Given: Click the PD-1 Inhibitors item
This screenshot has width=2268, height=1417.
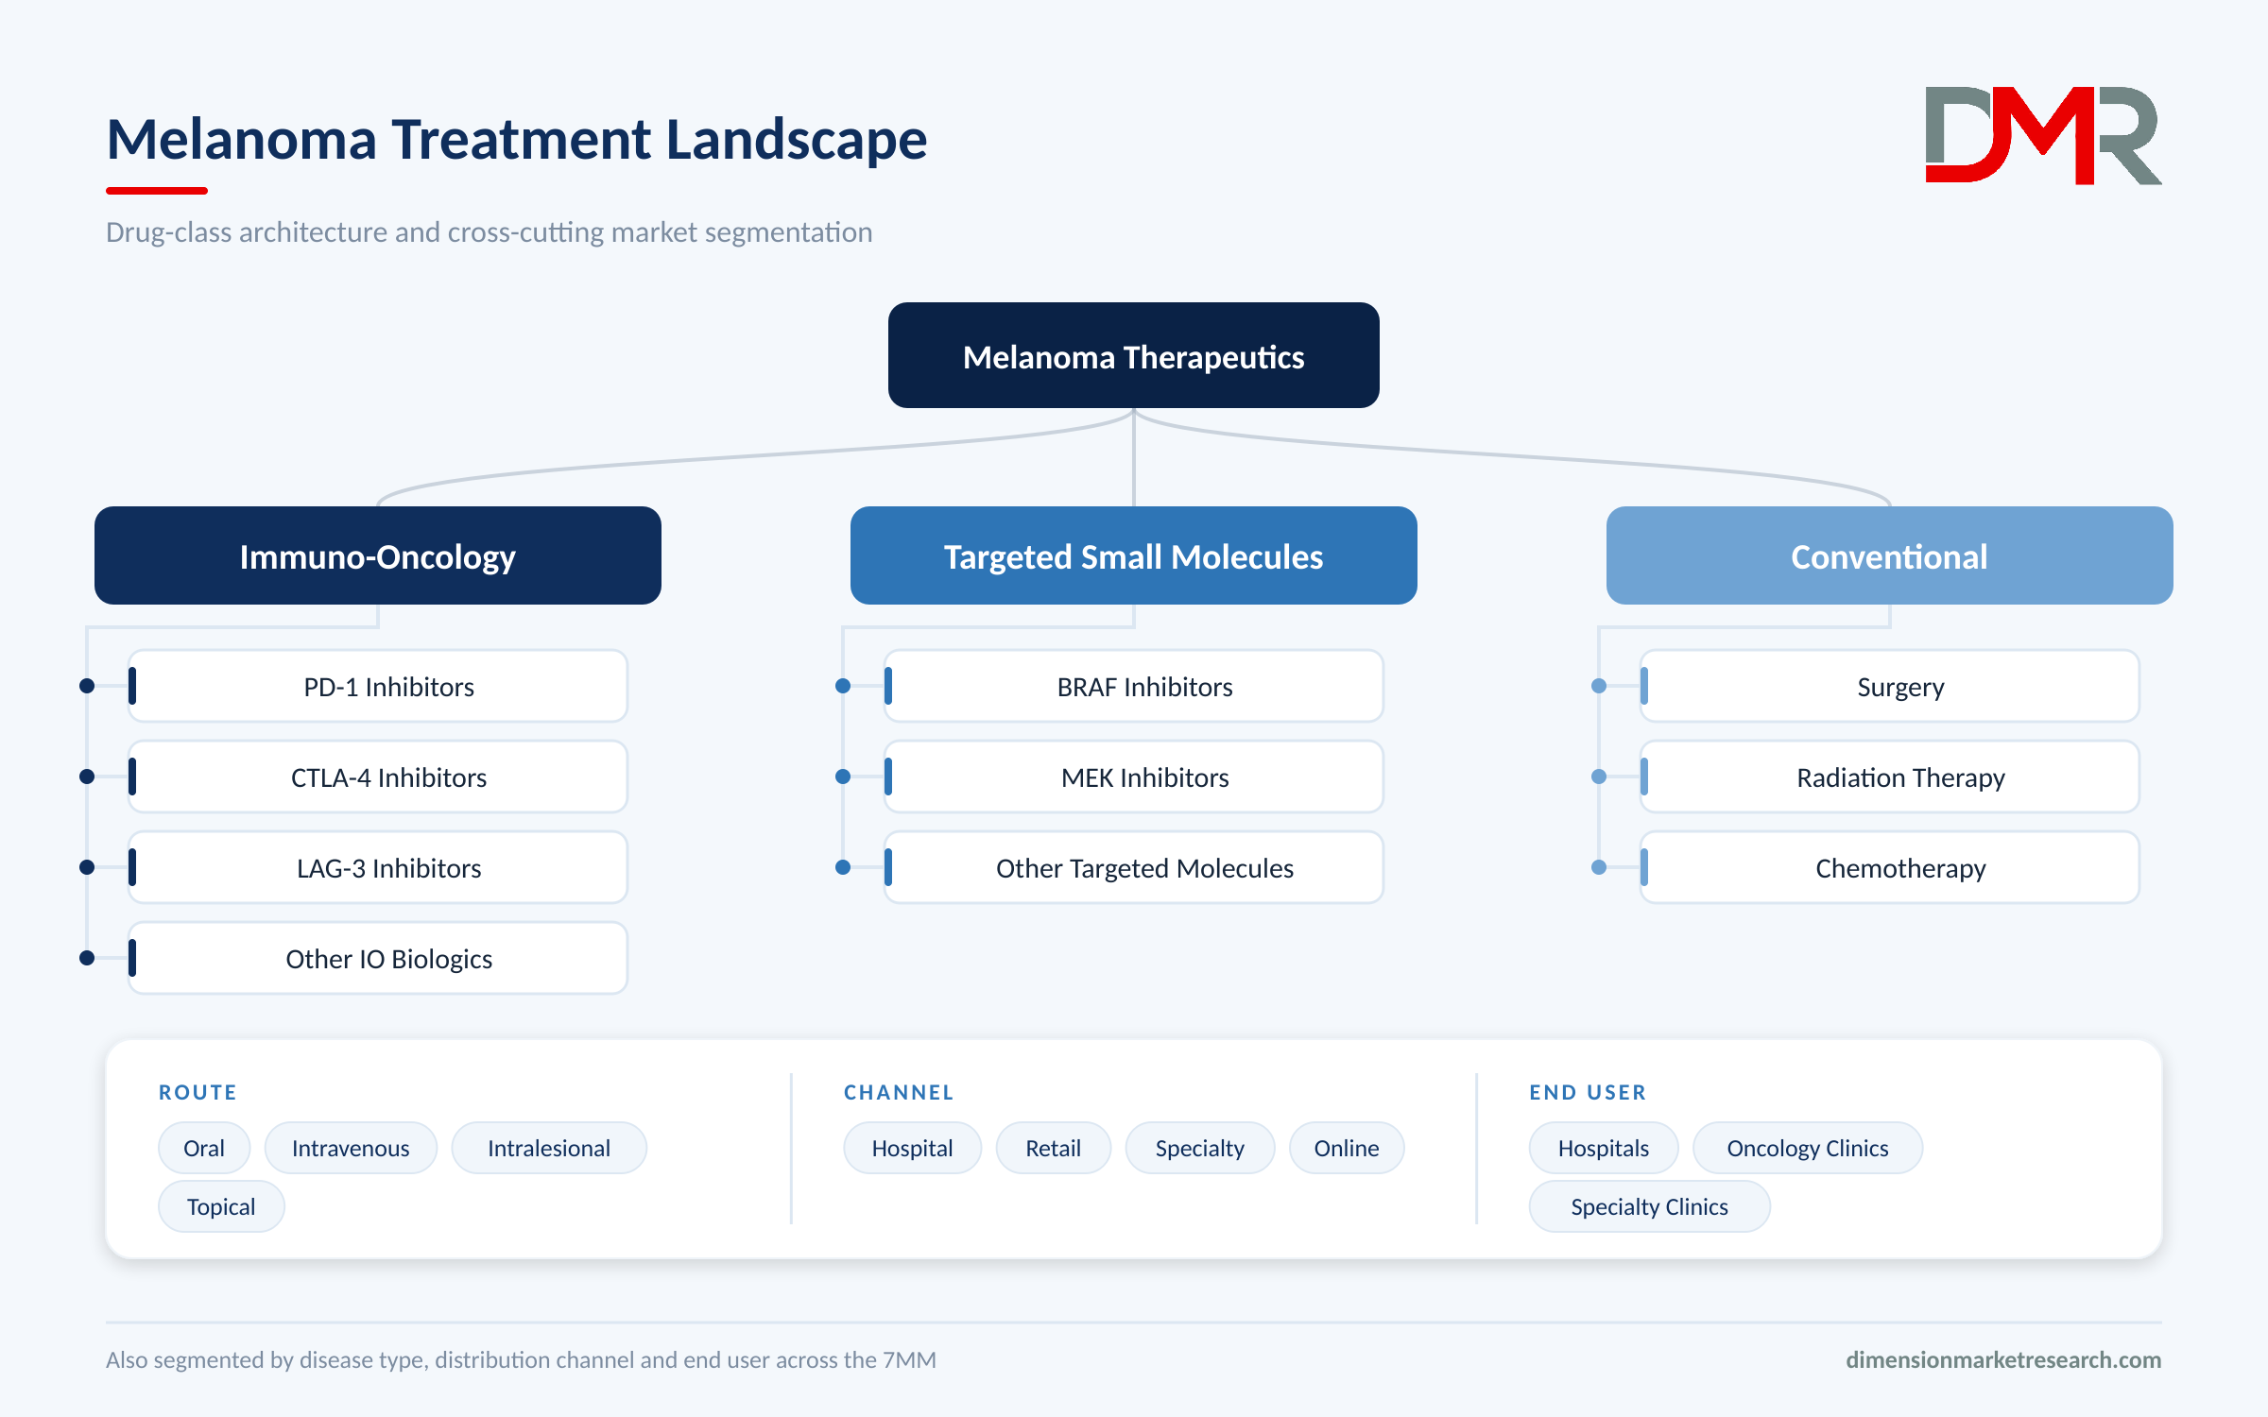Looking at the screenshot, I should tap(378, 686).
